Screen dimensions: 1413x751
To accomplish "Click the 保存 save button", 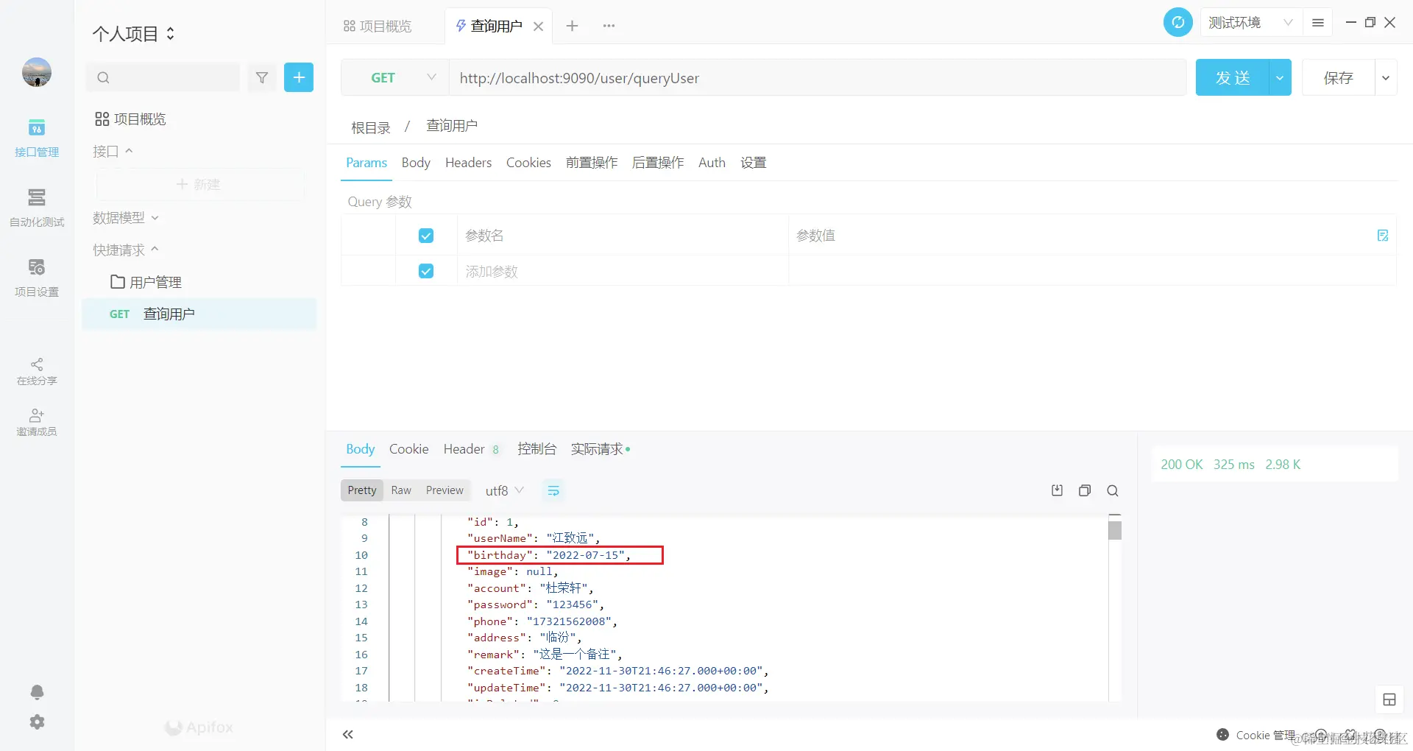I will click(x=1339, y=77).
